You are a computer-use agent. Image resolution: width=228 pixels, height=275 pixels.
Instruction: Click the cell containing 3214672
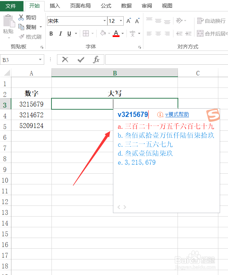coord(31,115)
